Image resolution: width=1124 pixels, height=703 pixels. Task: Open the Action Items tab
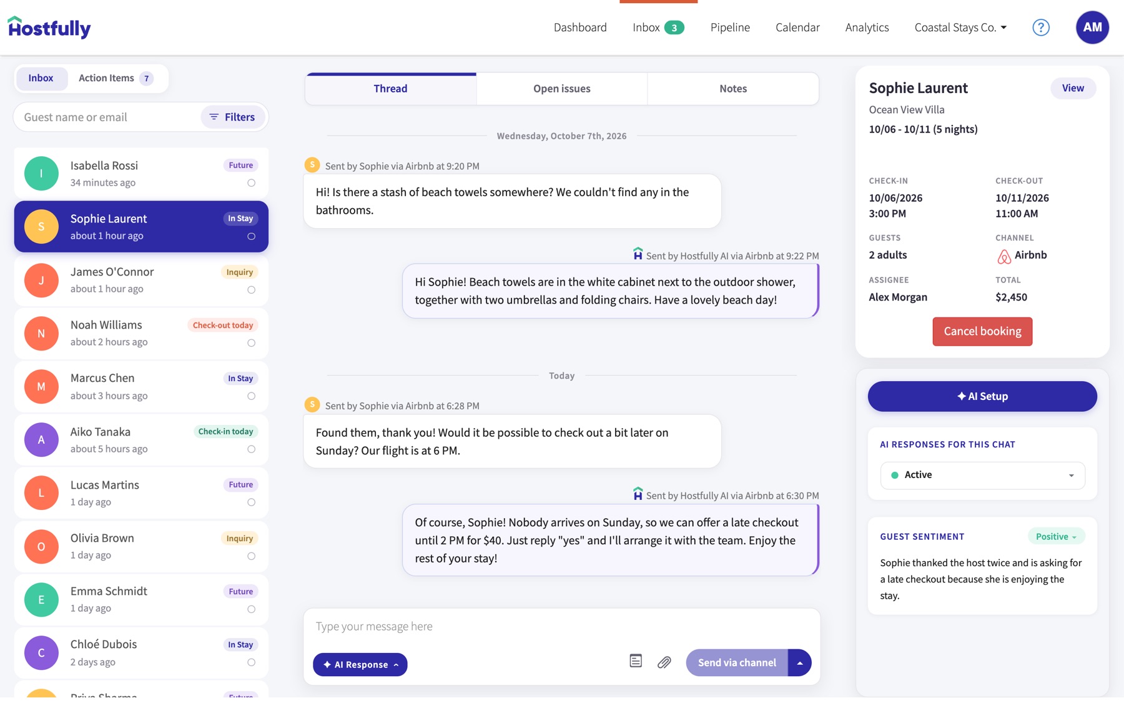pyautogui.click(x=116, y=78)
